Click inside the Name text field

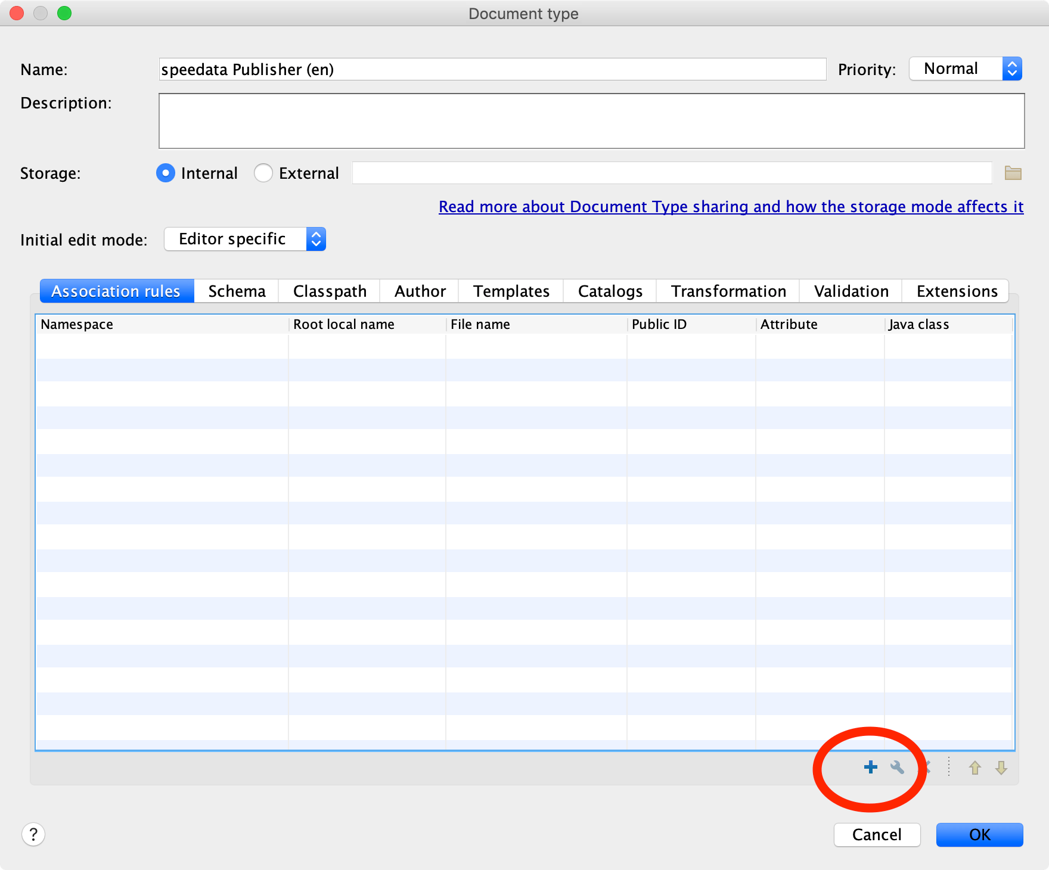[x=489, y=69]
